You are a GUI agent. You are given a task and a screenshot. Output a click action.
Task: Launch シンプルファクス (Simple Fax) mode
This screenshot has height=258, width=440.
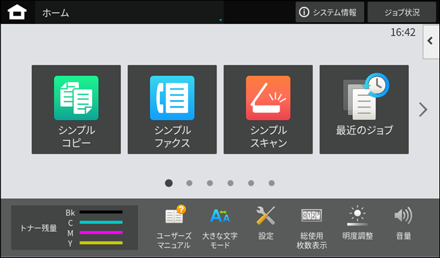[x=172, y=110]
